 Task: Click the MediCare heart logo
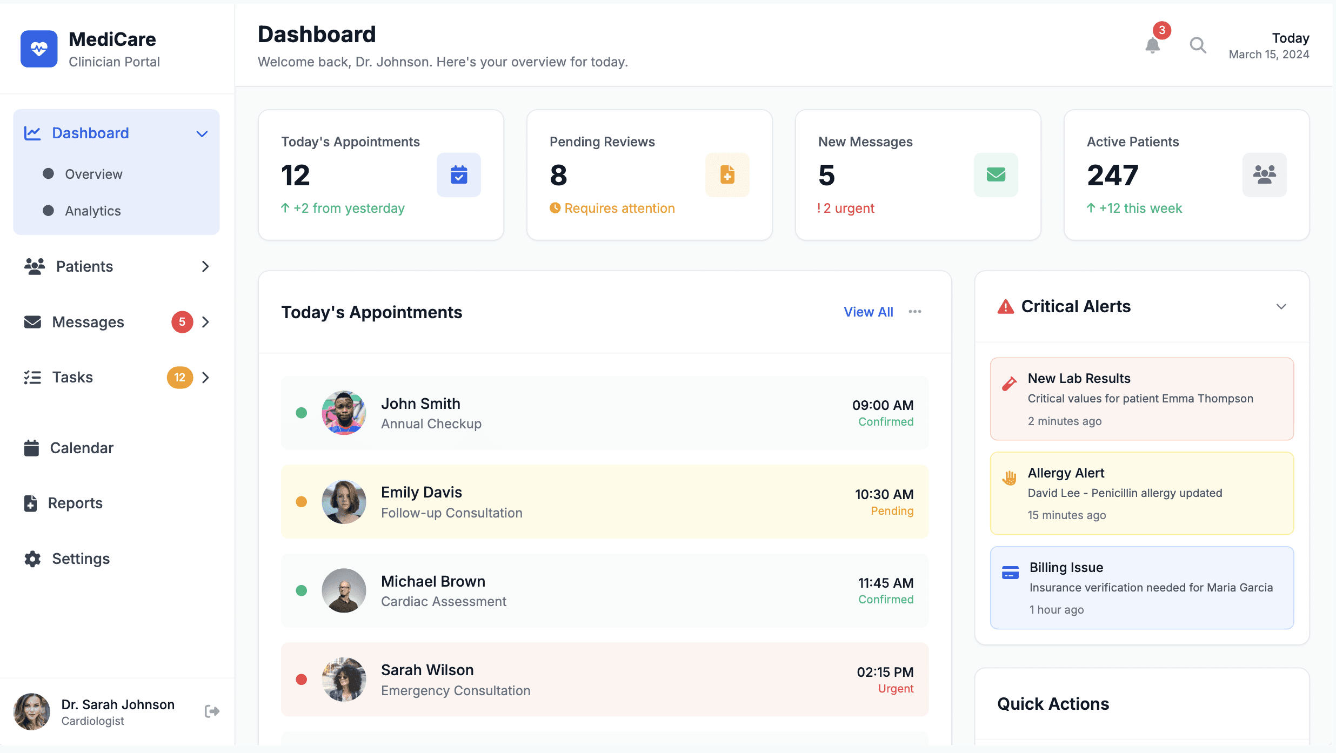tap(39, 49)
